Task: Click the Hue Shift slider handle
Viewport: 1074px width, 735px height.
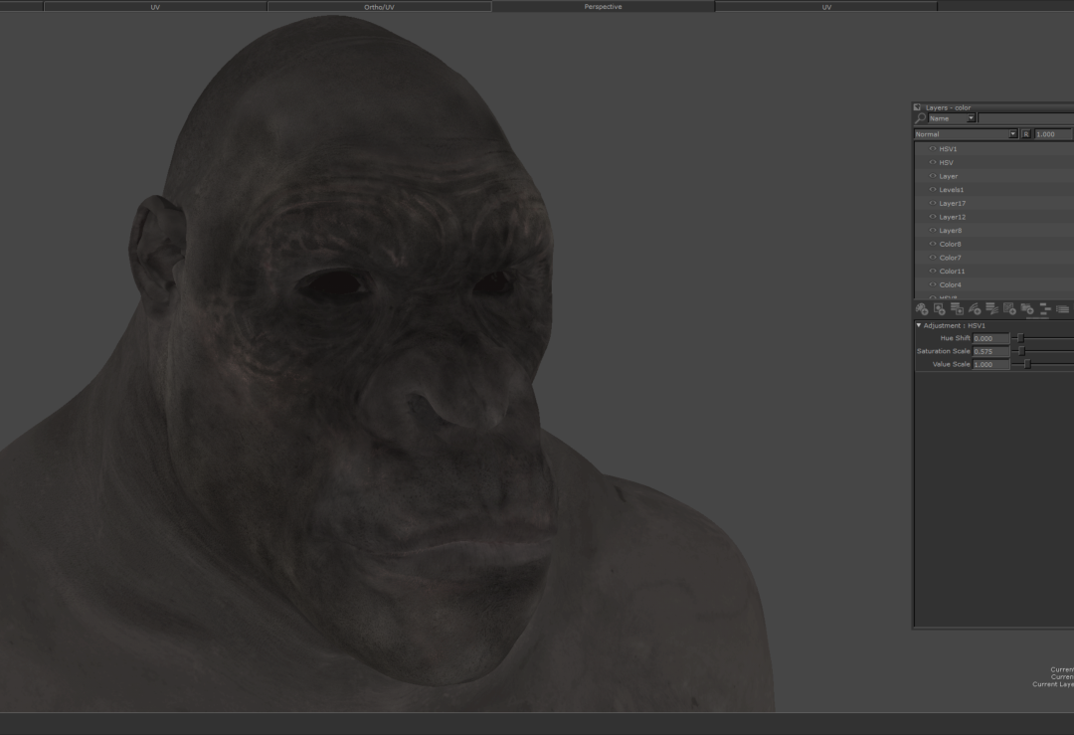Action: pos(1020,338)
